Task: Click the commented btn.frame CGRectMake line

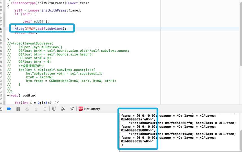Action: (62, 81)
